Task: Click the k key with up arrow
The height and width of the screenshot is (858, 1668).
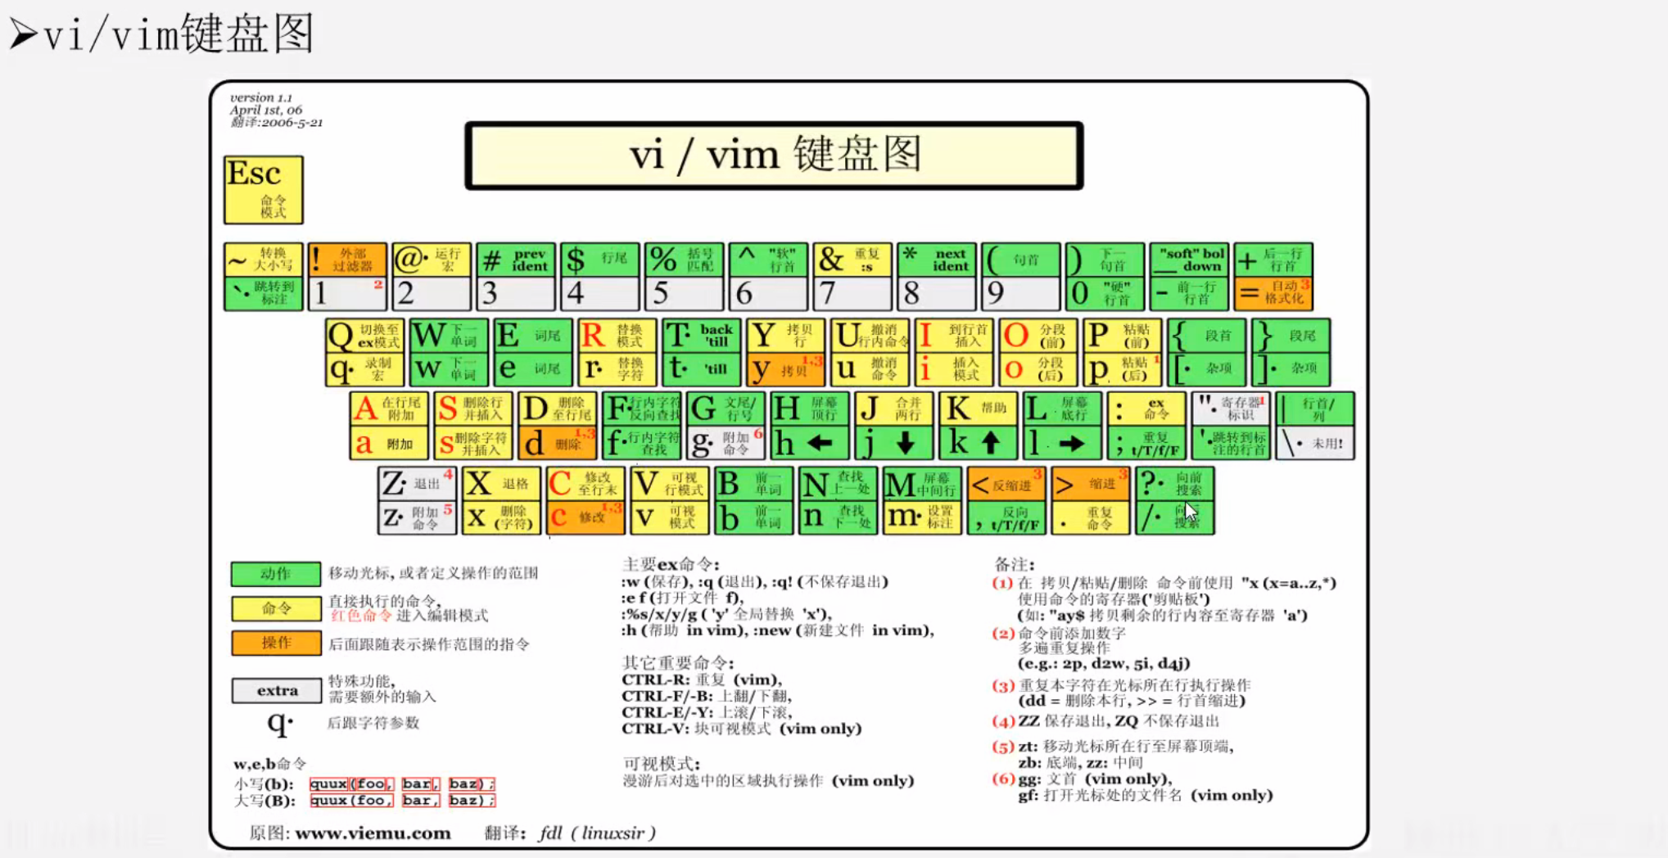Action: pos(979,443)
